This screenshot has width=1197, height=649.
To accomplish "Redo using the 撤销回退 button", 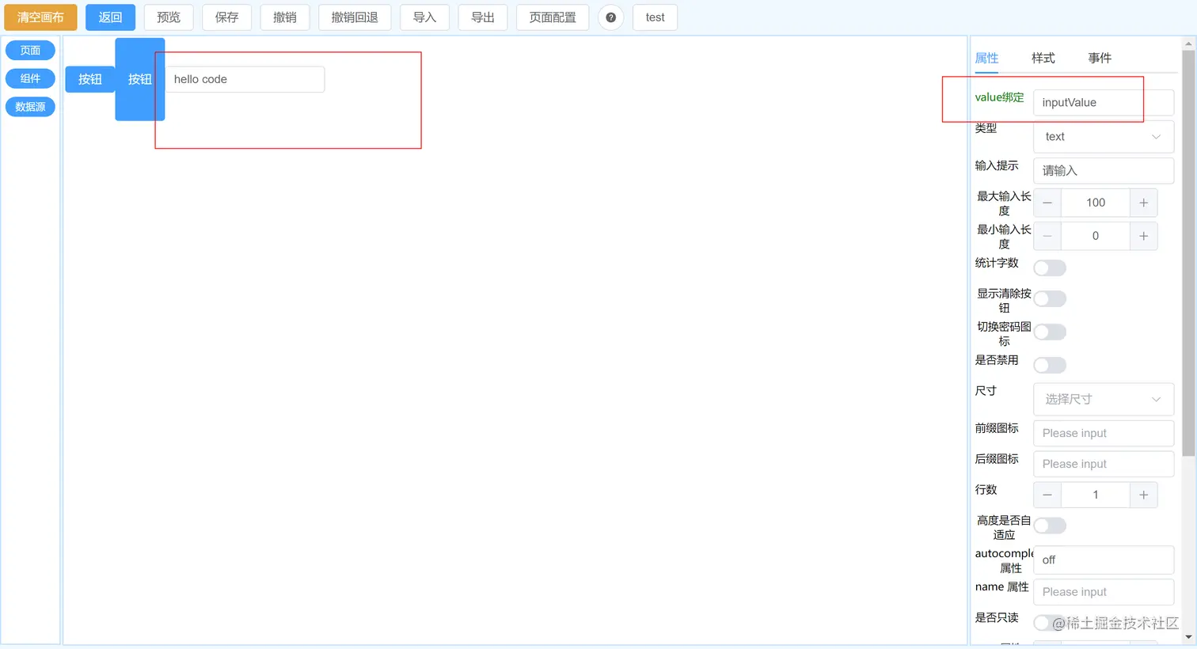I will [x=354, y=17].
